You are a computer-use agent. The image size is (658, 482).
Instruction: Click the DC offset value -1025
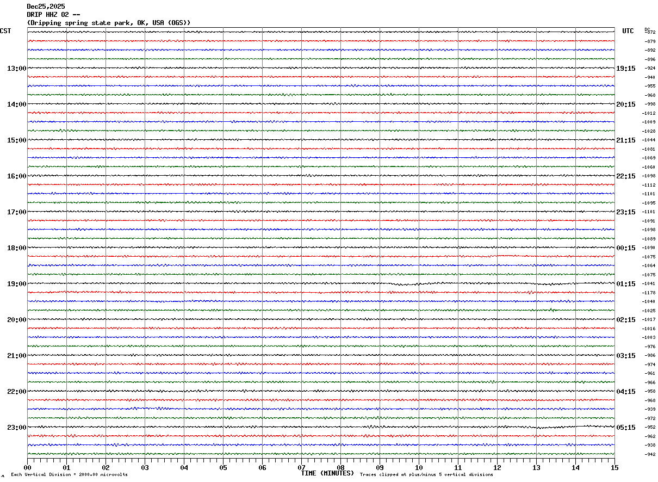click(649, 311)
